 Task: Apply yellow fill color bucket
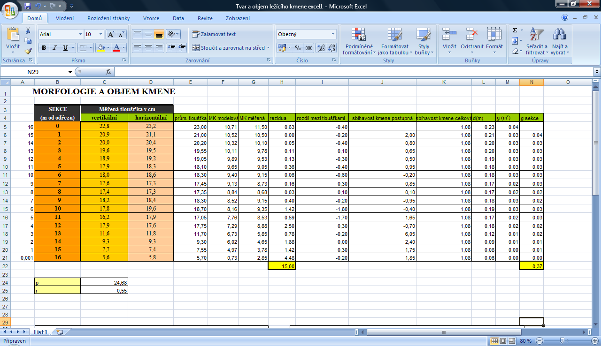pyautogui.click(x=100, y=48)
